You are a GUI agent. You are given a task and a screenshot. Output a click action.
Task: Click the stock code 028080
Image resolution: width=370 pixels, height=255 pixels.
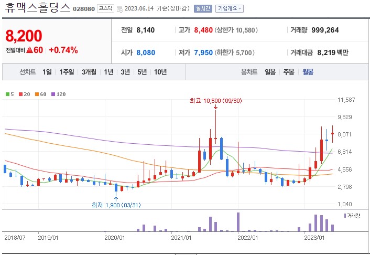point(84,9)
